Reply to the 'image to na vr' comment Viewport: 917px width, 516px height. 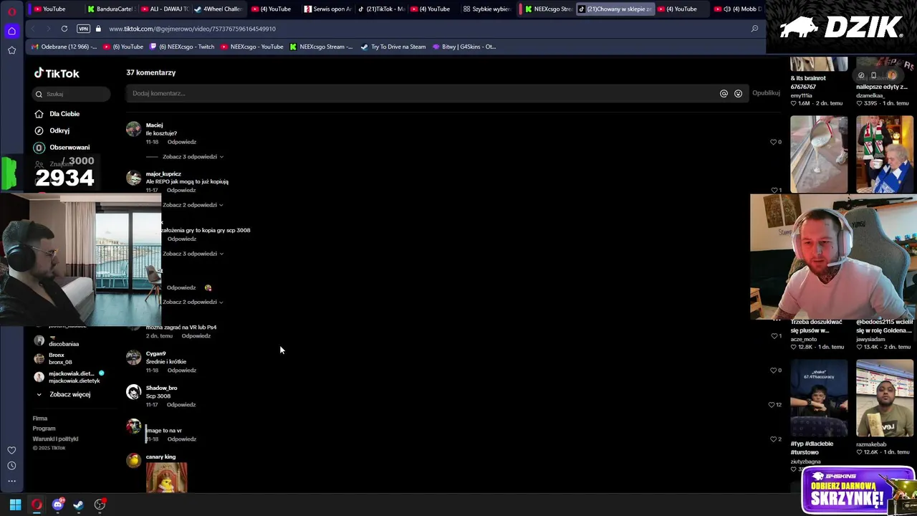[181, 439]
